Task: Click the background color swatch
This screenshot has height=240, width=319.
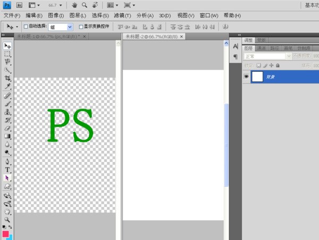Action: (x=11, y=237)
